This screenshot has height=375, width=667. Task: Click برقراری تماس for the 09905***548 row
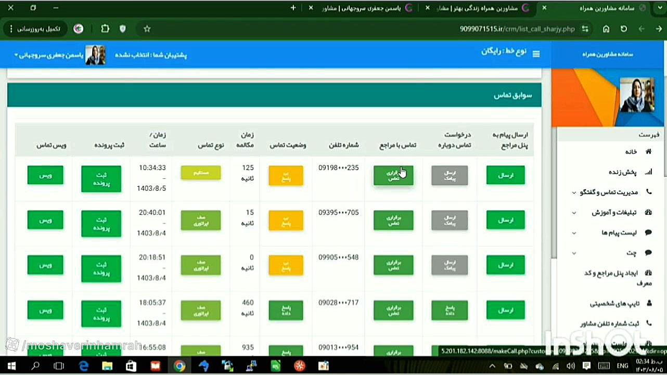tap(393, 265)
